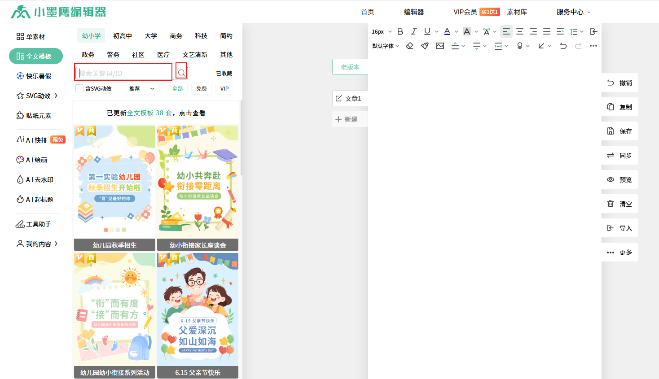Click the 导入 import button

[619, 228]
